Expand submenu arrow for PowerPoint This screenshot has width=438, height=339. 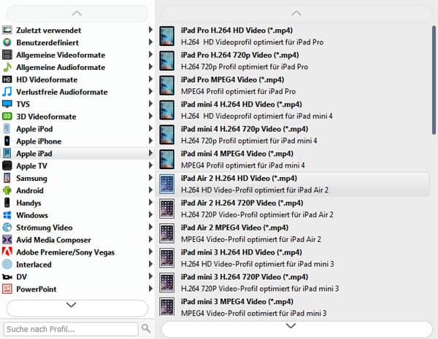pos(150,289)
